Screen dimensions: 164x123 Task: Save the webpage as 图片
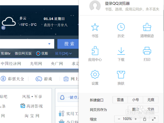(x=135, y=109)
